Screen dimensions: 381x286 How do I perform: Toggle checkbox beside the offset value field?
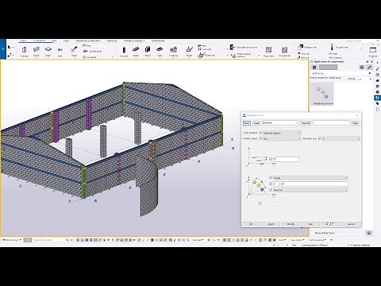tap(271, 159)
